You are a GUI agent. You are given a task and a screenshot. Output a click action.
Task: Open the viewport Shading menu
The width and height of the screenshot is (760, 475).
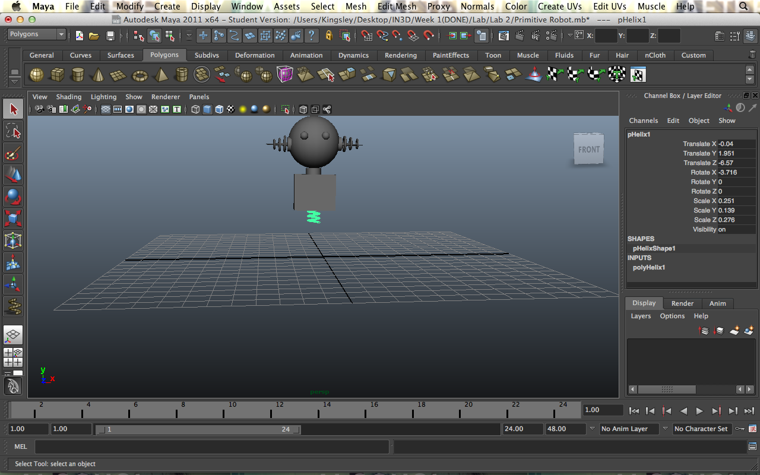pos(69,97)
